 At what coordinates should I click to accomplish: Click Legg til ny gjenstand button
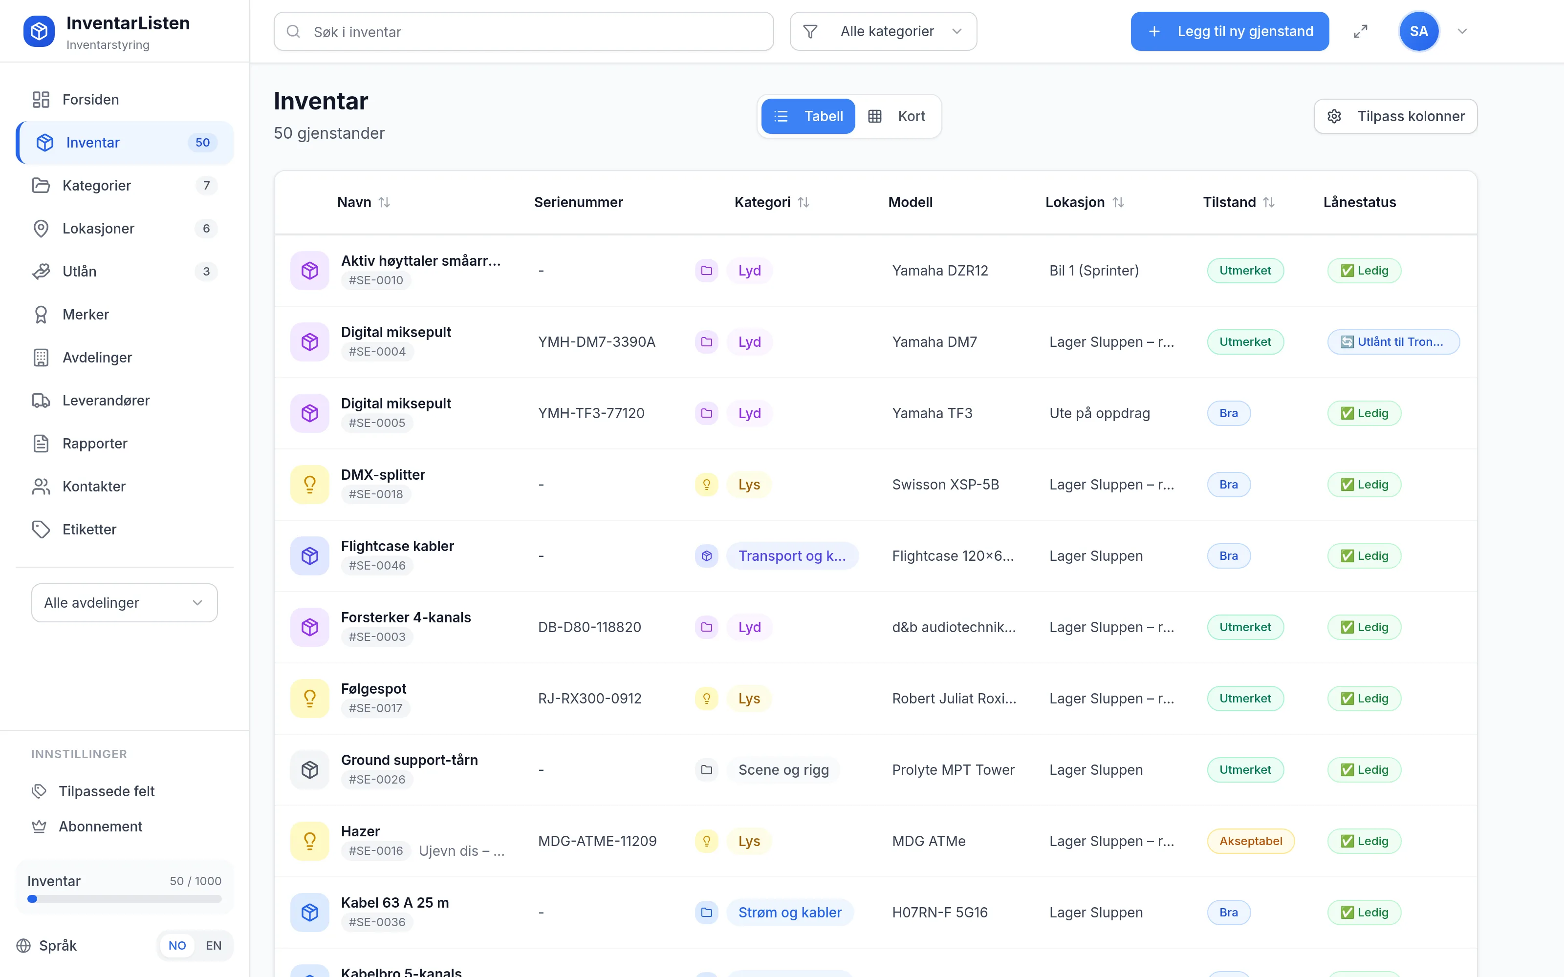[x=1229, y=31]
